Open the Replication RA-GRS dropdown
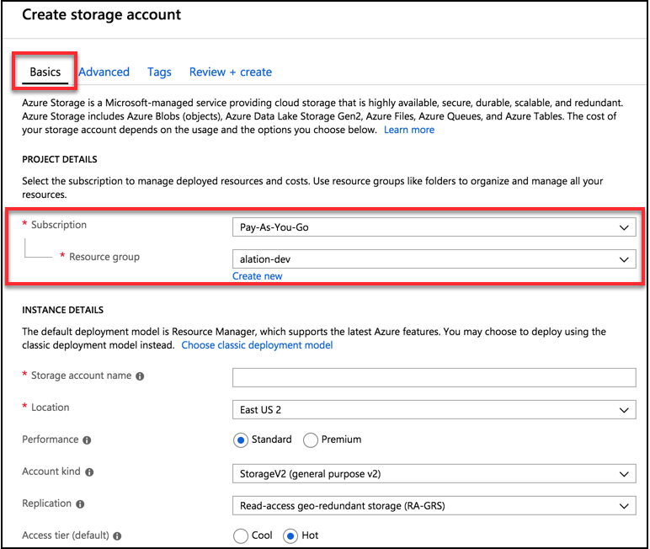650x549 pixels. [x=434, y=505]
